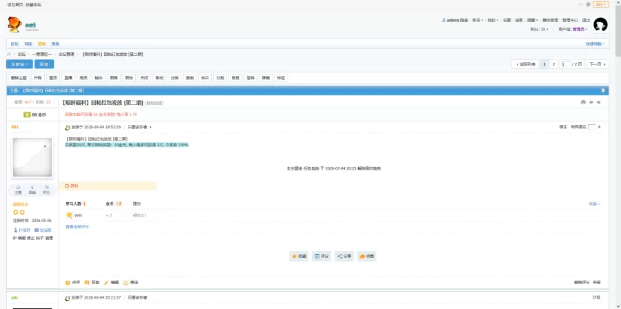Click 复制链接 next to thread title
The image size is (621, 309).
(155, 103)
